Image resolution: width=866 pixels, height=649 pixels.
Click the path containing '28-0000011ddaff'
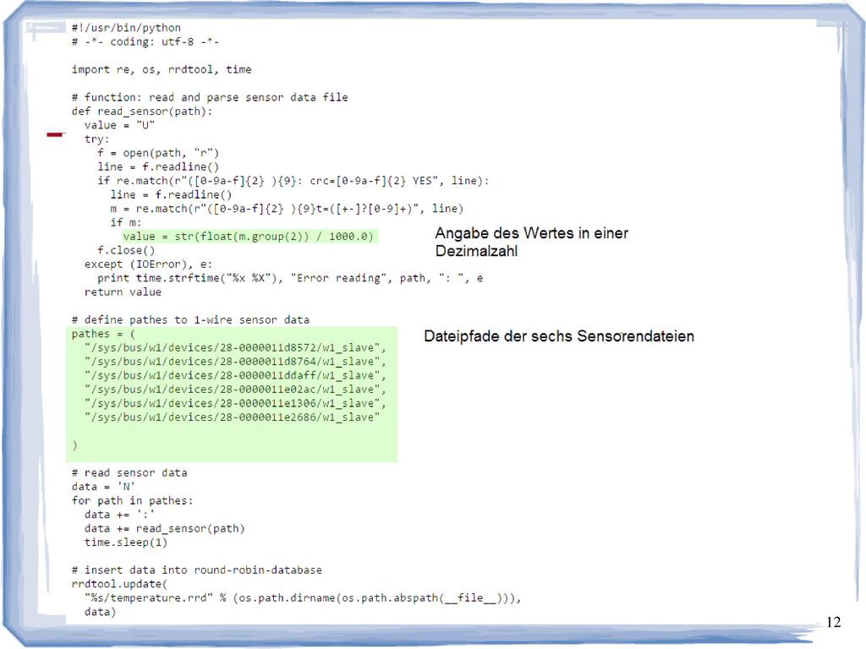click(235, 375)
